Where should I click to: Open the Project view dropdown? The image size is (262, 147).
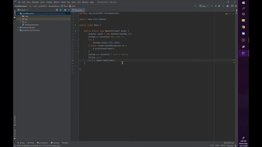(x=23, y=10)
